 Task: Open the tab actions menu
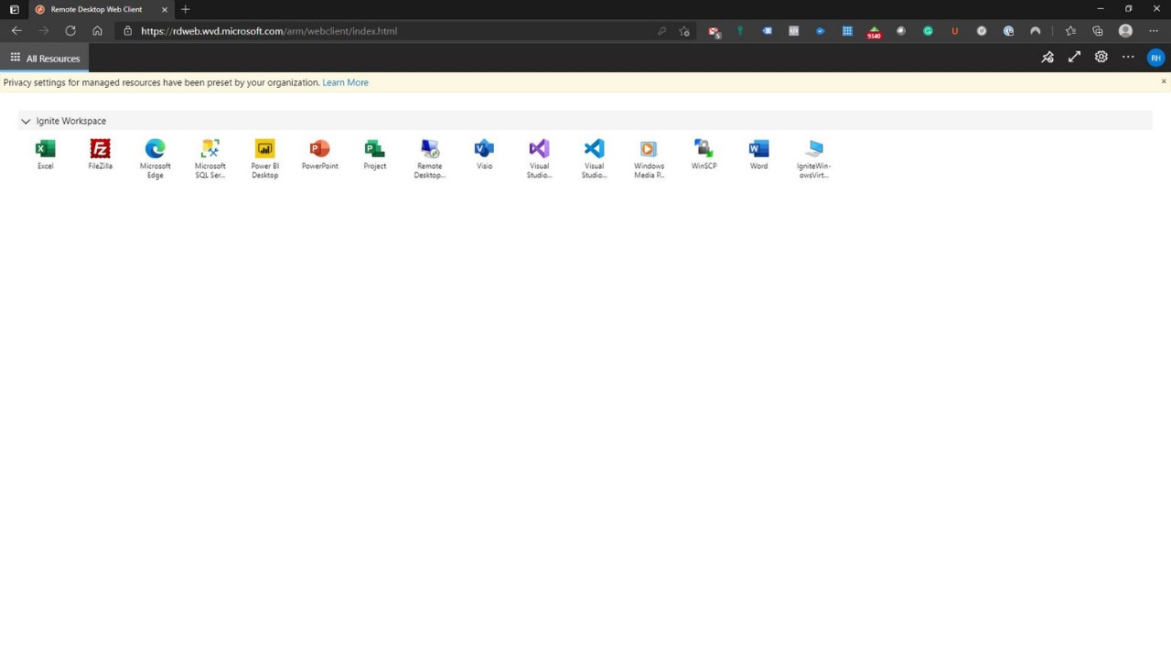click(14, 9)
